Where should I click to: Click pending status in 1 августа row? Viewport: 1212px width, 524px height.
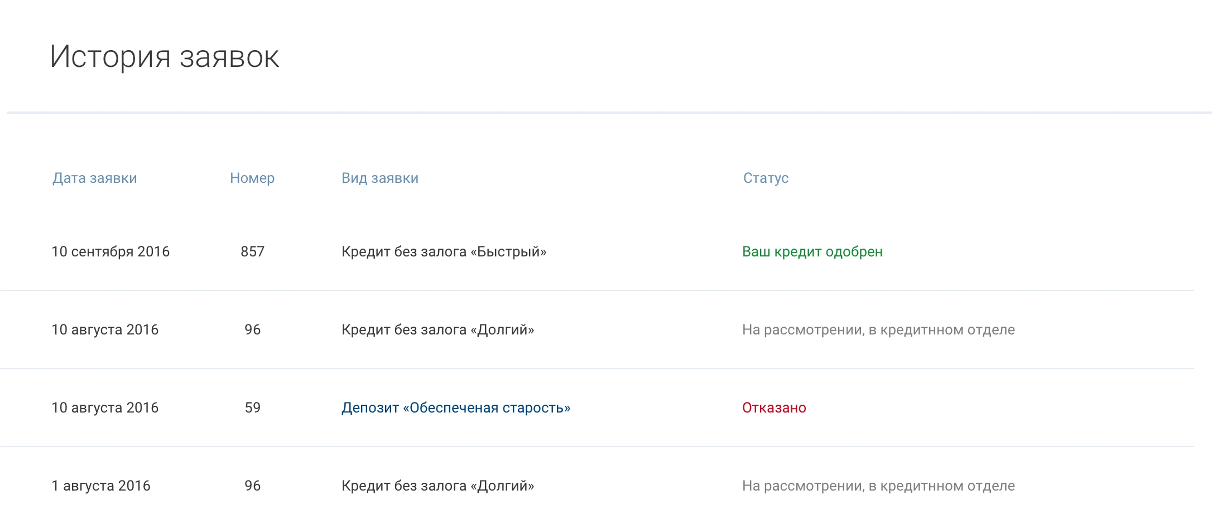878,486
